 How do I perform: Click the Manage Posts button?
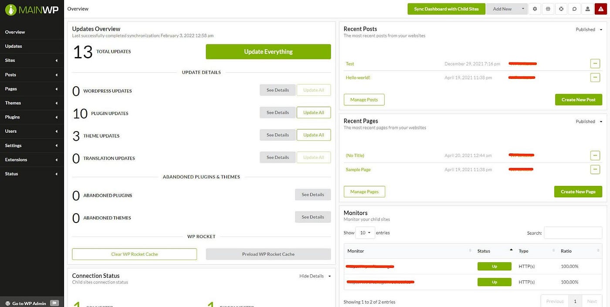point(364,100)
